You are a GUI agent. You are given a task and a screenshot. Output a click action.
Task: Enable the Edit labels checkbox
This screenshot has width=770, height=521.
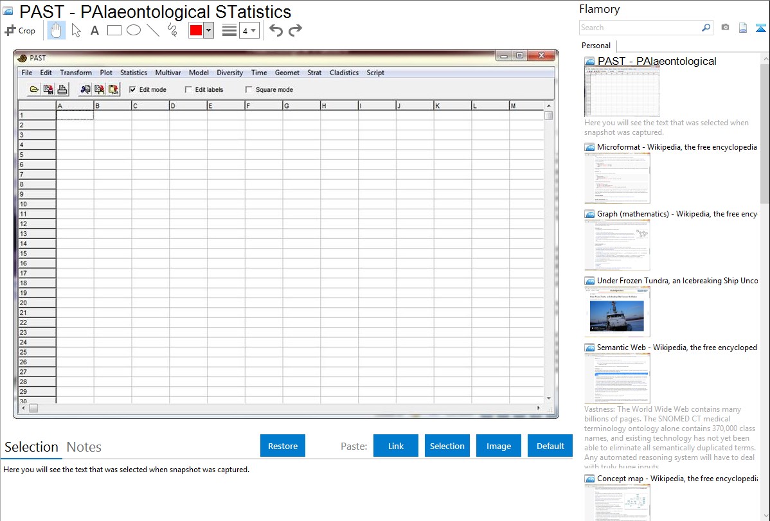click(189, 90)
